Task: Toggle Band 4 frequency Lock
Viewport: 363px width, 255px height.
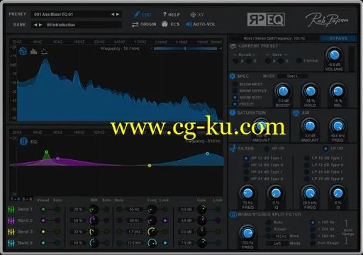Action: [165, 243]
